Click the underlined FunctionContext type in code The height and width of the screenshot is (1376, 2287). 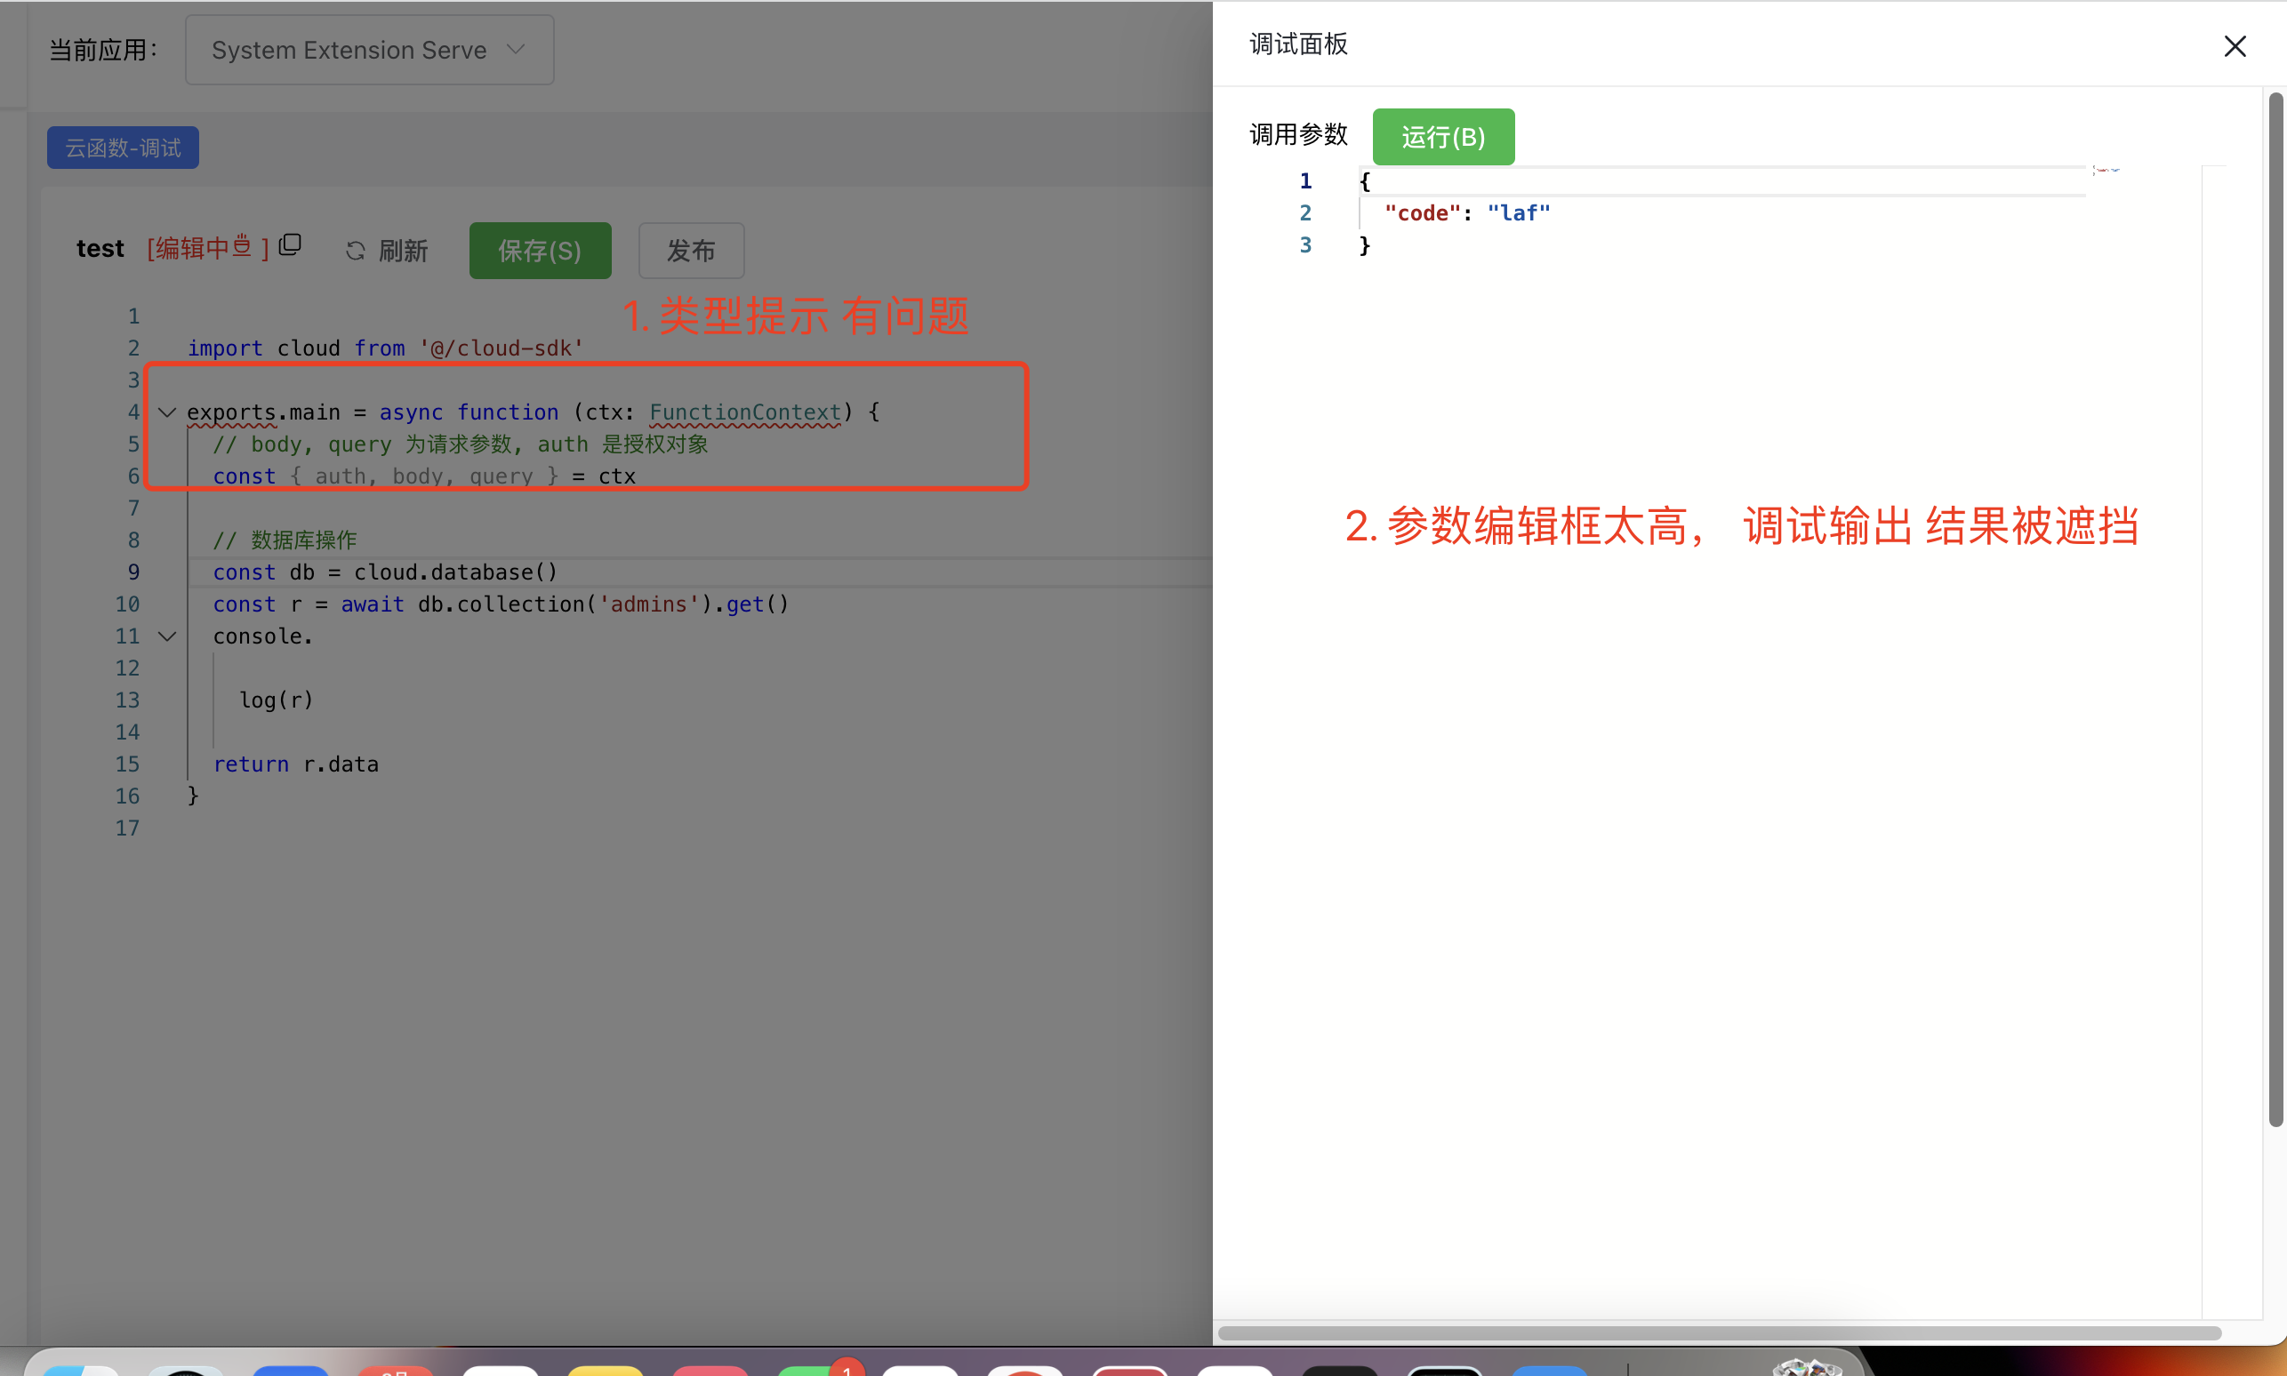(745, 412)
